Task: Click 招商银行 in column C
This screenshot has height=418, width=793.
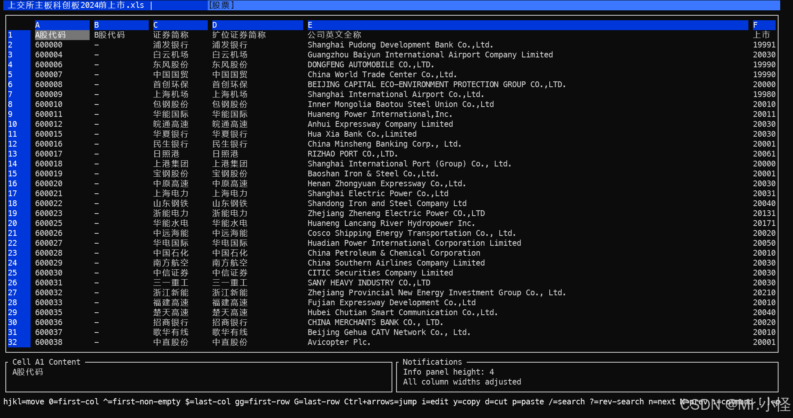Action: (171, 322)
